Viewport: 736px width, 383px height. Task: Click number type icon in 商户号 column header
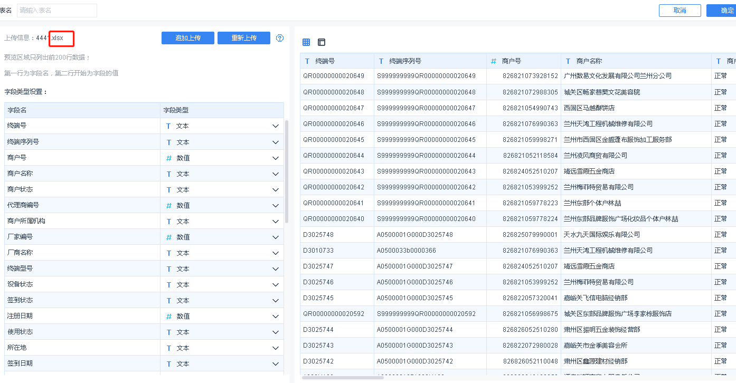(494, 61)
